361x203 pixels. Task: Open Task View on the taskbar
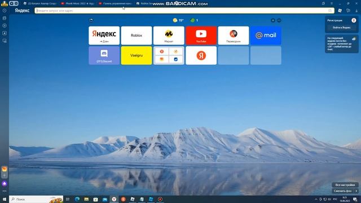(x=68, y=199)
